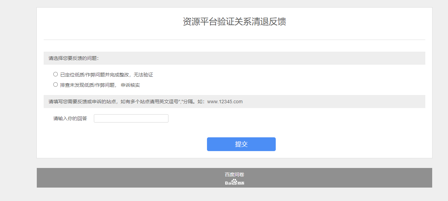This screenshot has height=201, width=448.
Task: Select radio option 已定位低质/作弊问题并完成整改
Action: tap(55, 74)
